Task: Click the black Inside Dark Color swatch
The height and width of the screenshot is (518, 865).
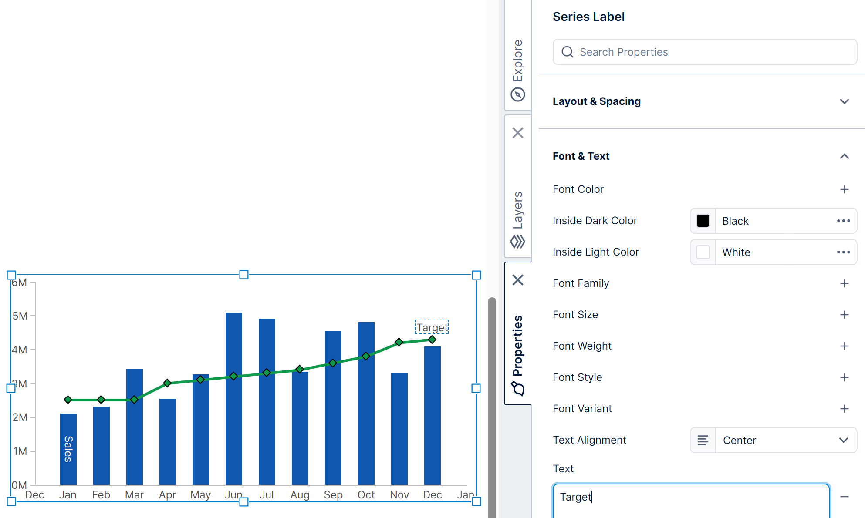Action: tap(703, 221)
